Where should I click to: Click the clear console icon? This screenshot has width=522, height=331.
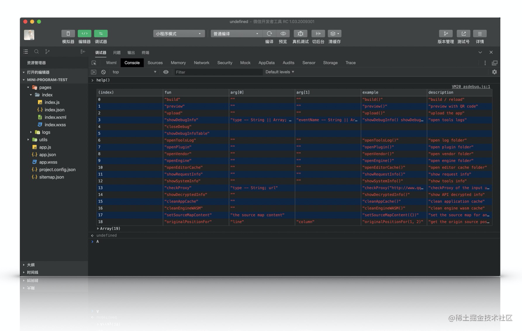pyautogui.click(x=104, y=72)
